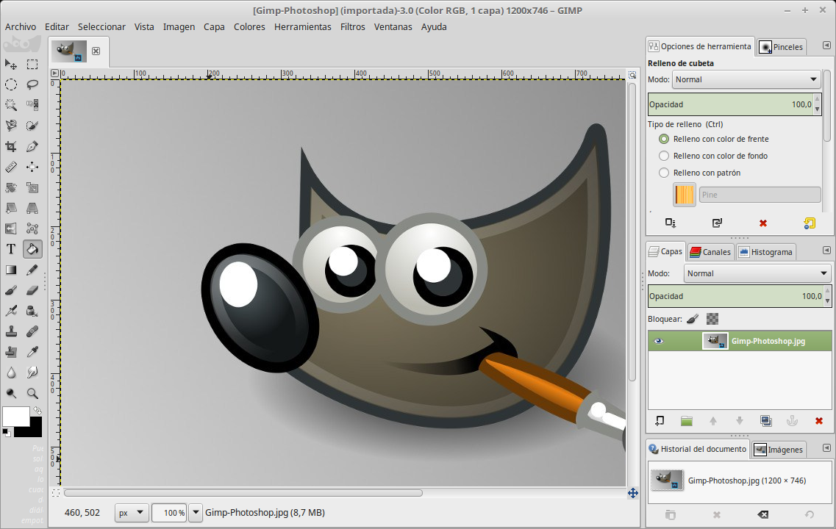Pick the Eraser tool
Viewport: 836px width, 529px height.
click(x=32, y=290)
